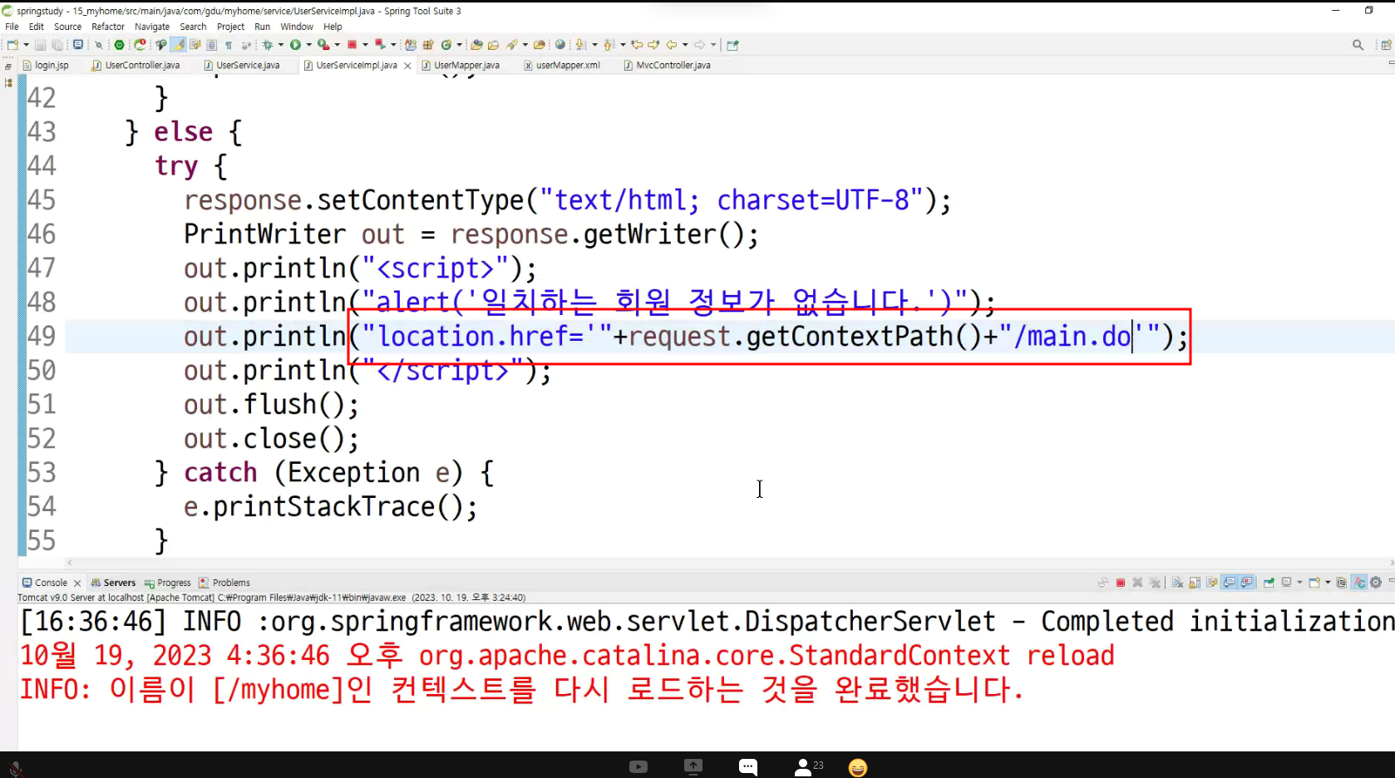Toggle Word Wrap in the console toolbar

(x=1212, y=583)
